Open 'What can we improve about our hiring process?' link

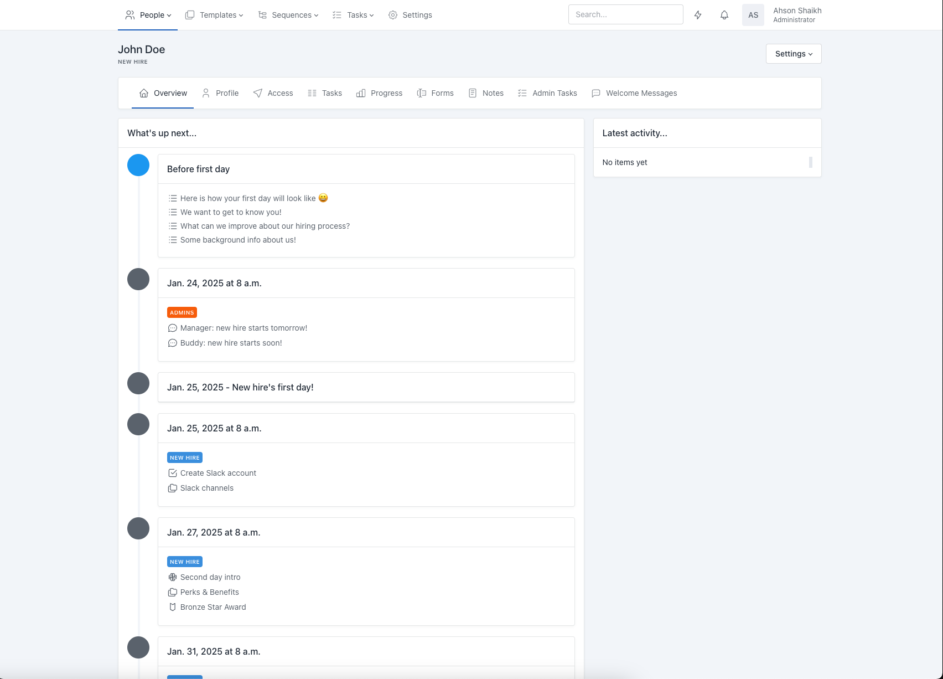pyautogui.click(x=265, y=226)
